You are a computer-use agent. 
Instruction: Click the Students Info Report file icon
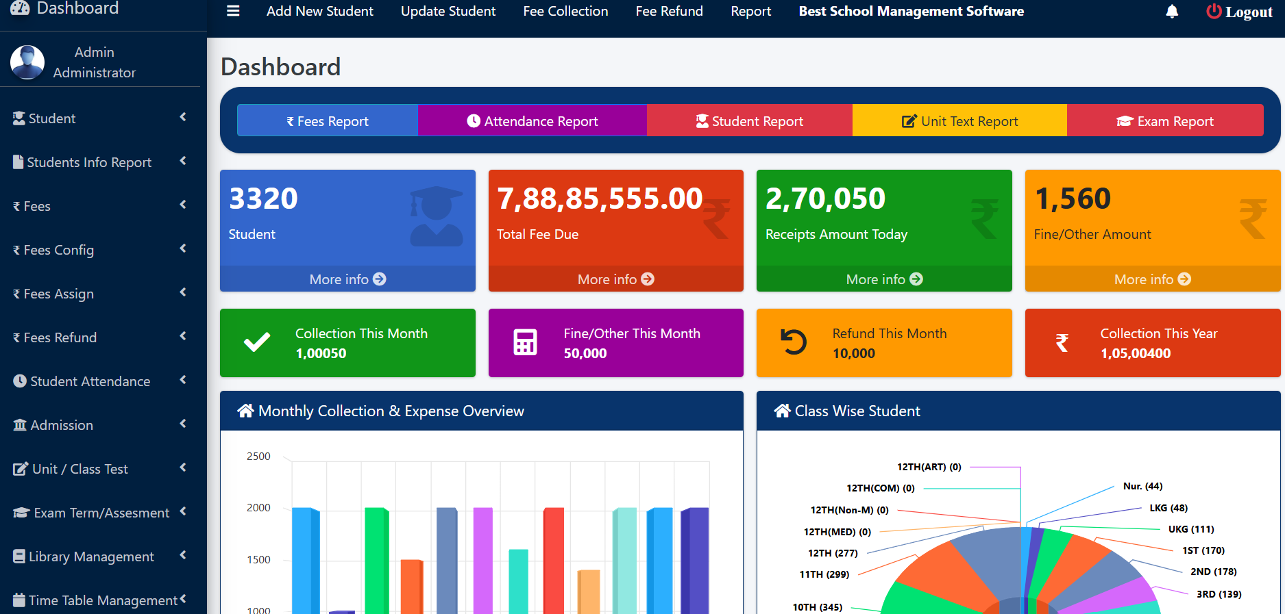point(19,162)
